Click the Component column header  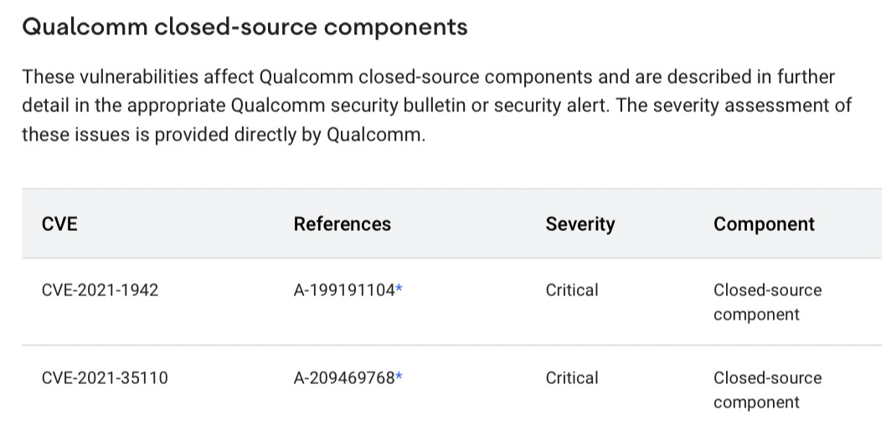764,224
